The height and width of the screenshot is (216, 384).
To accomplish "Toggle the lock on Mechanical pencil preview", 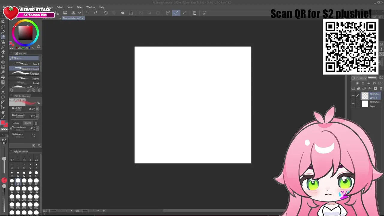I will (38, 103).
